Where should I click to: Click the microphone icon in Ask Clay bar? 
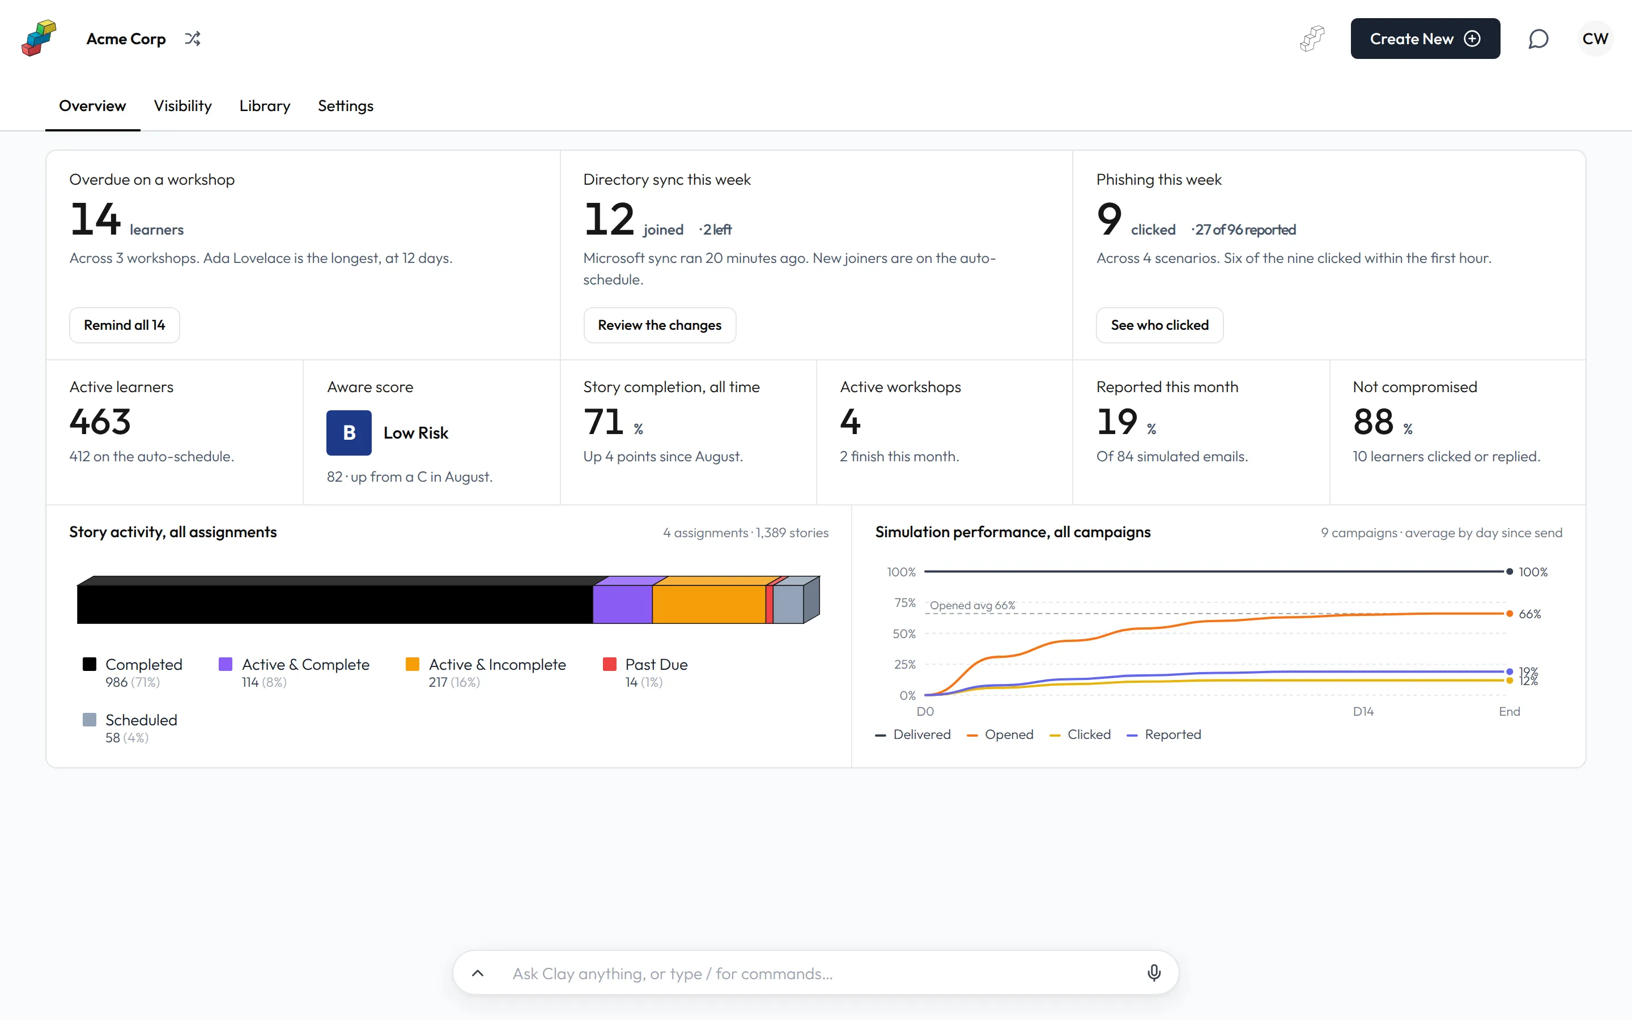click(1154, 973)
